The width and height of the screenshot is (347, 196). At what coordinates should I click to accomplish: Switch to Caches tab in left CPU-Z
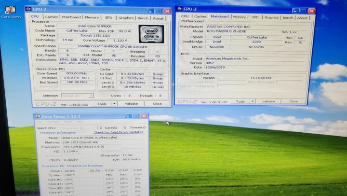point(51,17)
